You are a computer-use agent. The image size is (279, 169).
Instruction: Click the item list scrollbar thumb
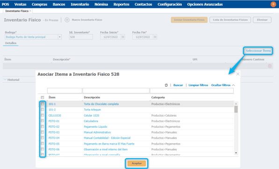click(236, 109)
